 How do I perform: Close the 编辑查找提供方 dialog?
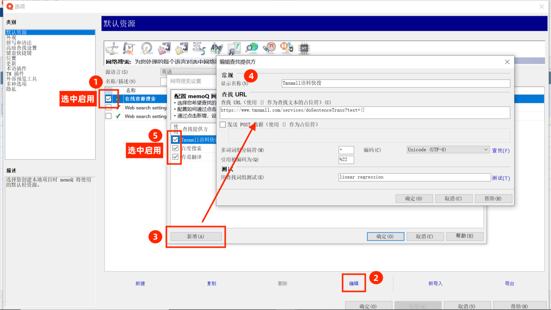507,62
